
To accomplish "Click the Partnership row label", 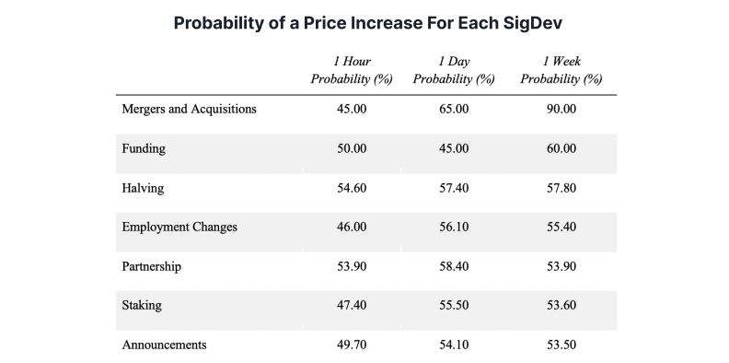I will tap(152, 266).
